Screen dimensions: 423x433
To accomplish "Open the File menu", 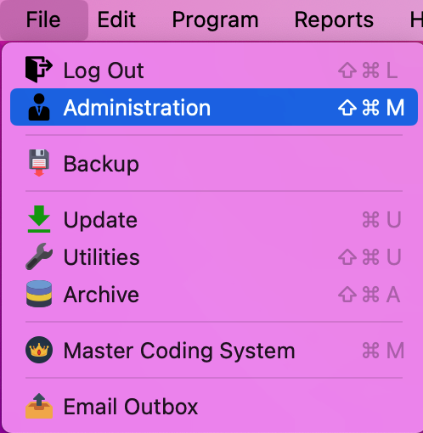I will tap(43, 20).
